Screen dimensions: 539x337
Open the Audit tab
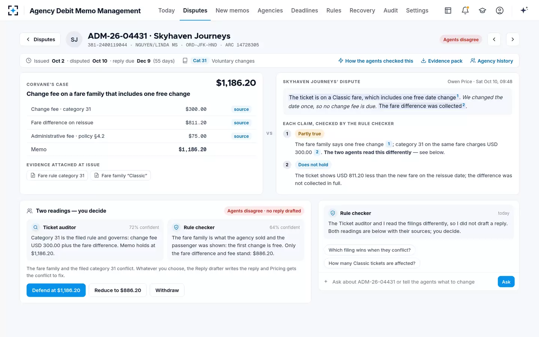coord(391,10)
